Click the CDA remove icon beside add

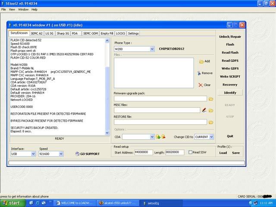pyautogui.click(x=163, y=137)
